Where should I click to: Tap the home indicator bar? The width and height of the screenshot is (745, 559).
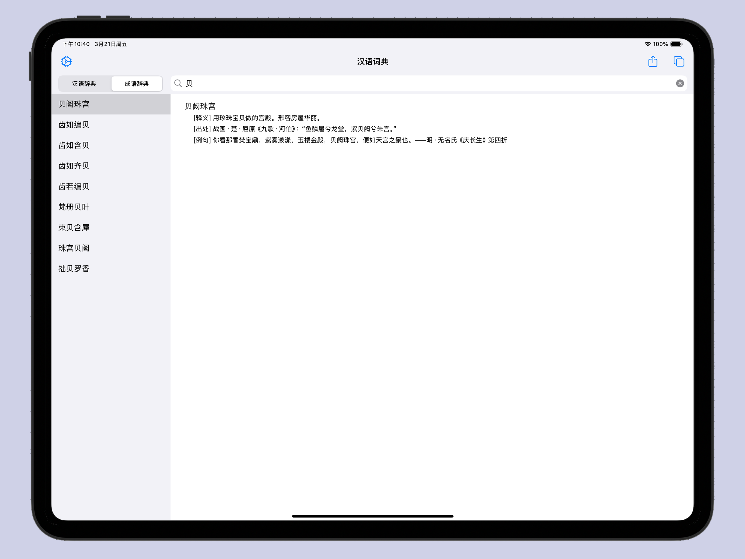click(372, 516)
